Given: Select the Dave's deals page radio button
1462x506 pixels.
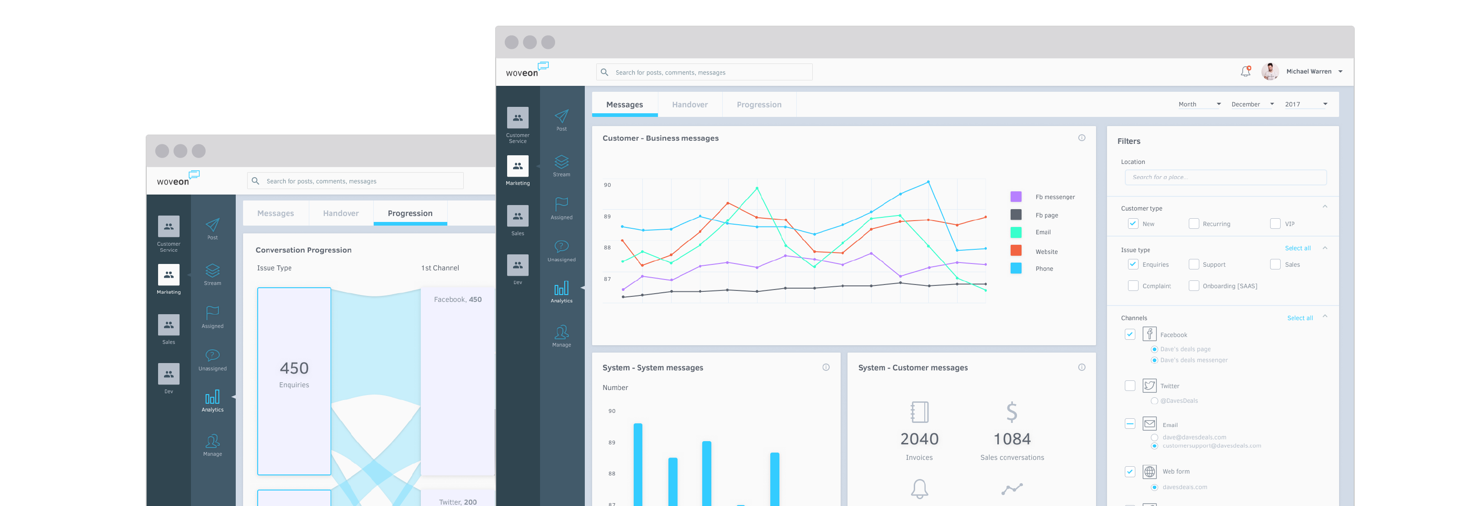Looking at the screenshot, I should coord(1154,349).
